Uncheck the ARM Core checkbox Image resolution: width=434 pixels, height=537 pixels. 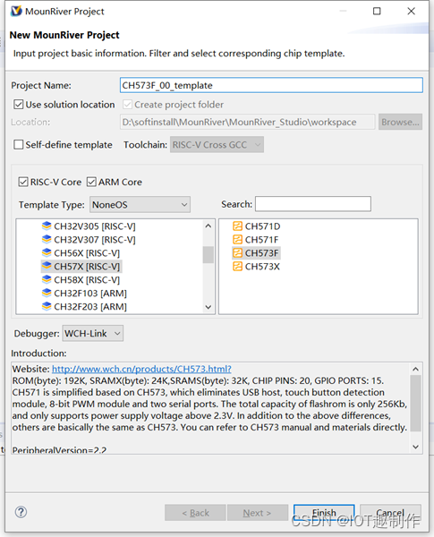91,182
